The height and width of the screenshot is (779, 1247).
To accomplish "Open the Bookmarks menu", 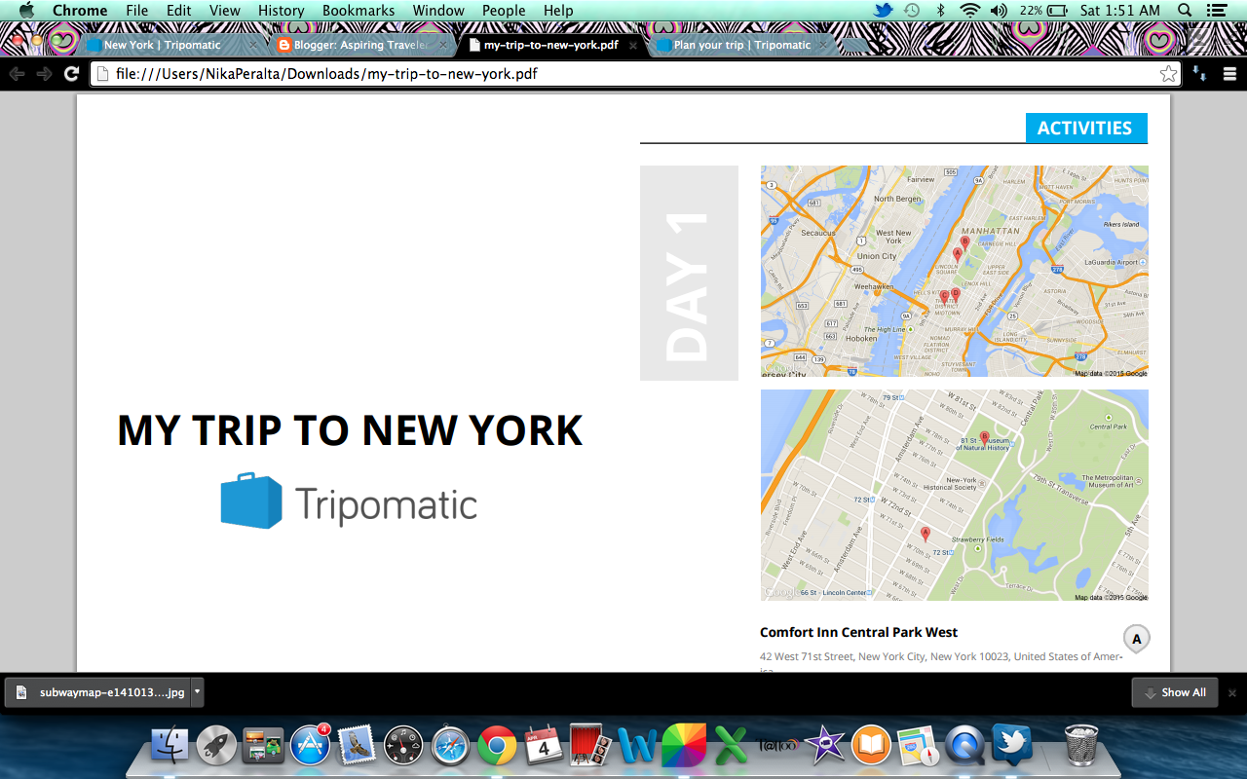I will 359,11.
